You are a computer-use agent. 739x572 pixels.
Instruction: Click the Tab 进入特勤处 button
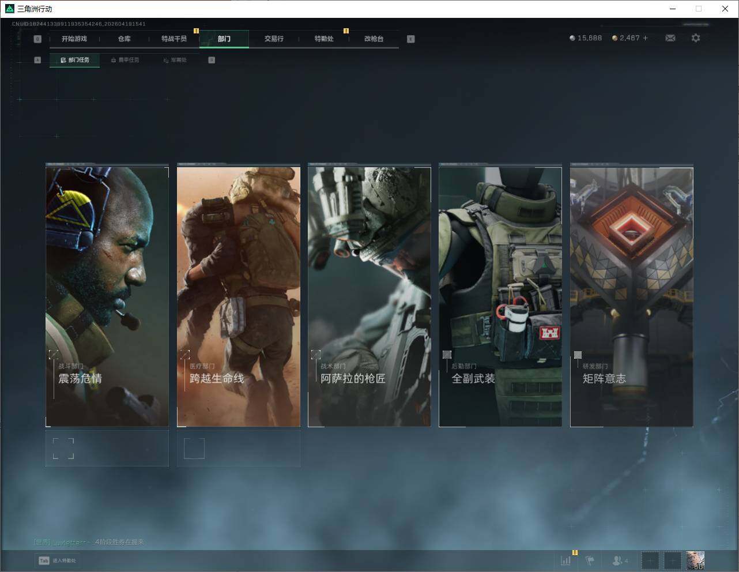[x=57, y=560]
